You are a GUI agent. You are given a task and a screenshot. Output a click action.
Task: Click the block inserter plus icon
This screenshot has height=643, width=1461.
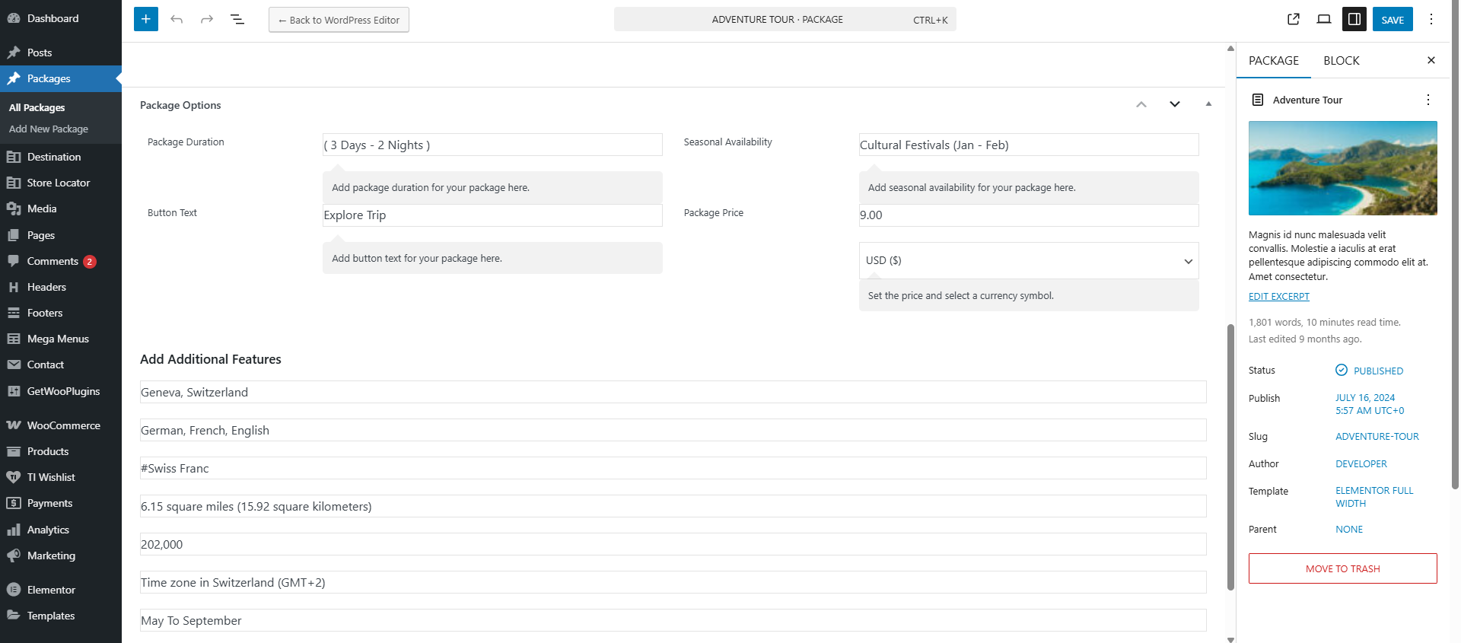tap(146, 19)
